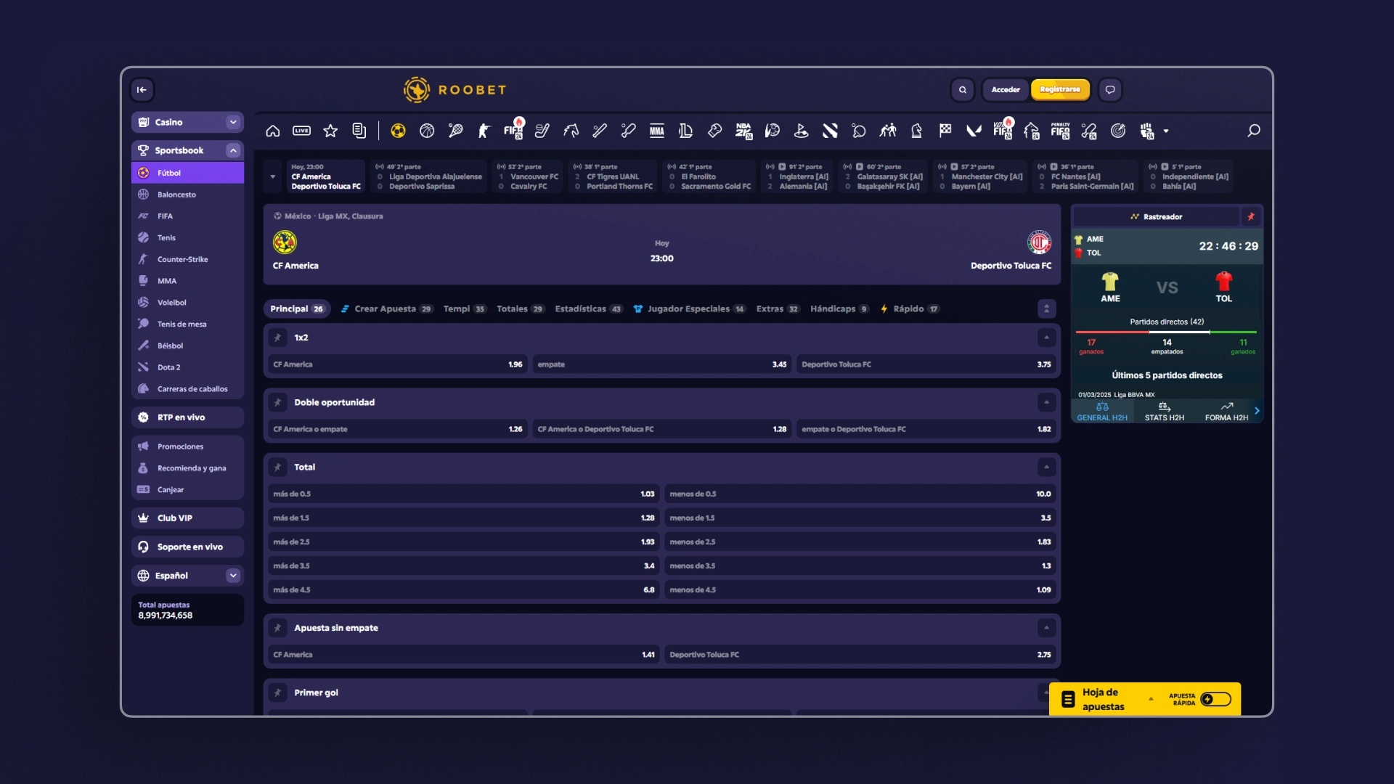Open the sportsbook home icon

click(273, 131)
